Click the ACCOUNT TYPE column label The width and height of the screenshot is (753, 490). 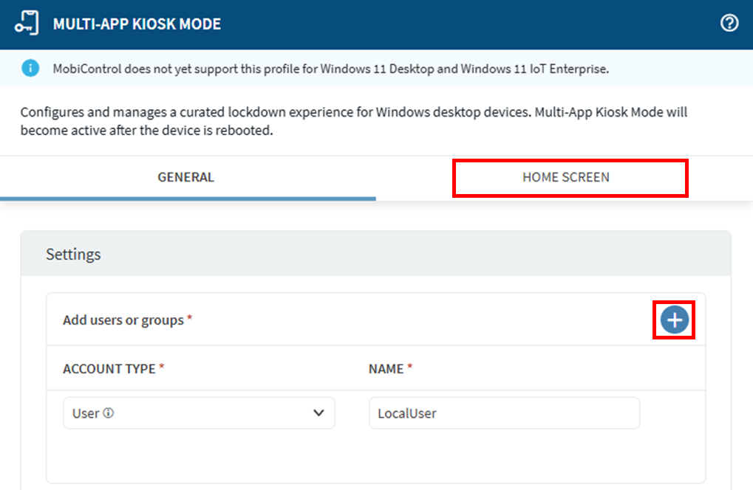(x=109, y=369)
